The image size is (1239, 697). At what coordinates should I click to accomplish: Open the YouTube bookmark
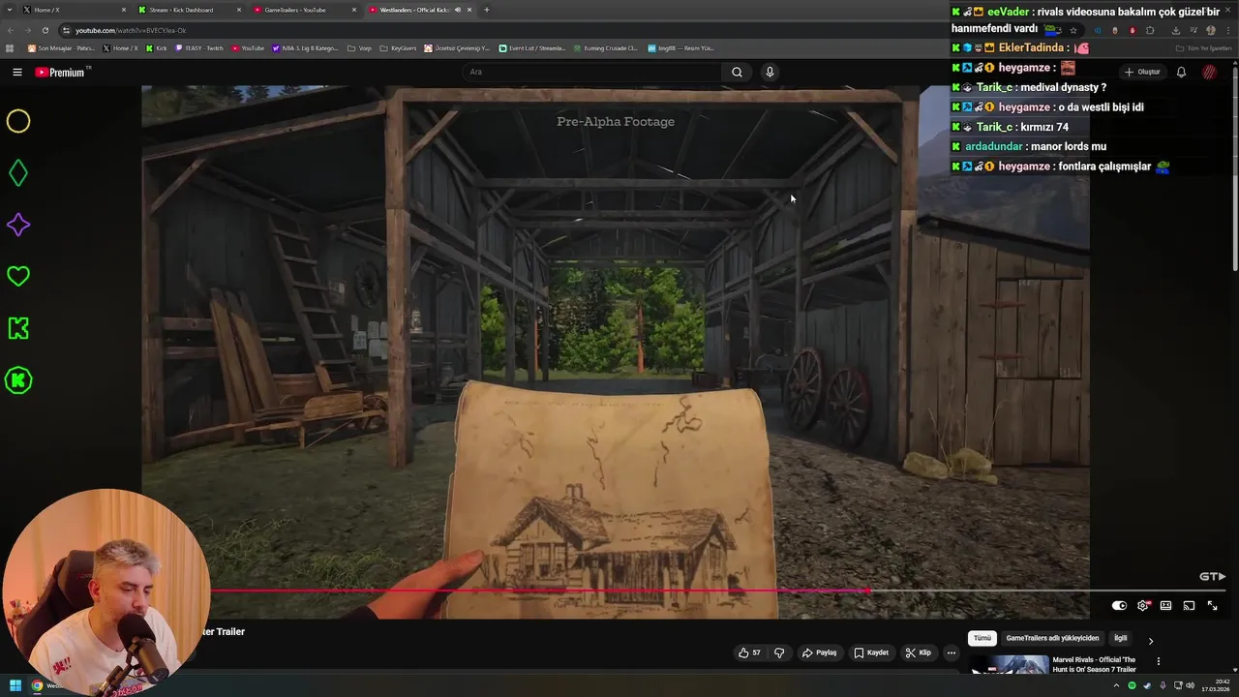coord(248,47)
